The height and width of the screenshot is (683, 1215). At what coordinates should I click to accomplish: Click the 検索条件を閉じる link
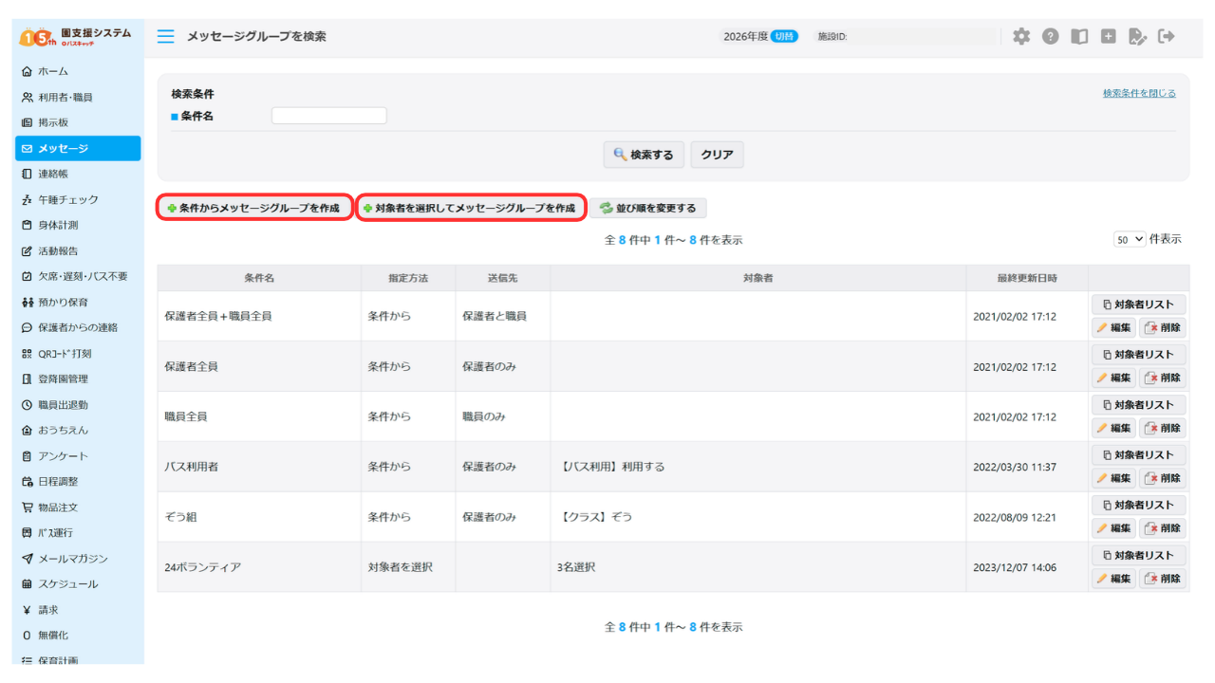1139,93
